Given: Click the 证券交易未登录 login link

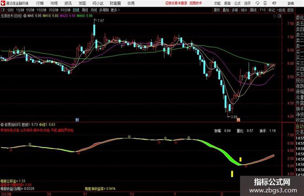Looking at the screenshot, I should pyautogui.click(x=176, y=3).
